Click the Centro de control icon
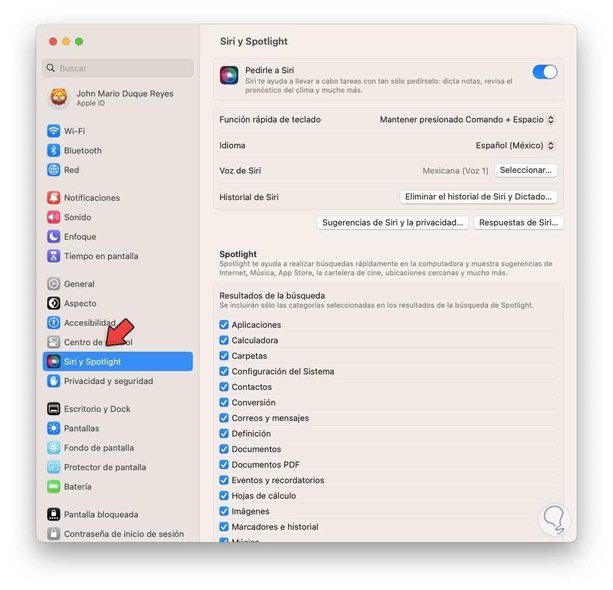 [x=54, y=342]
